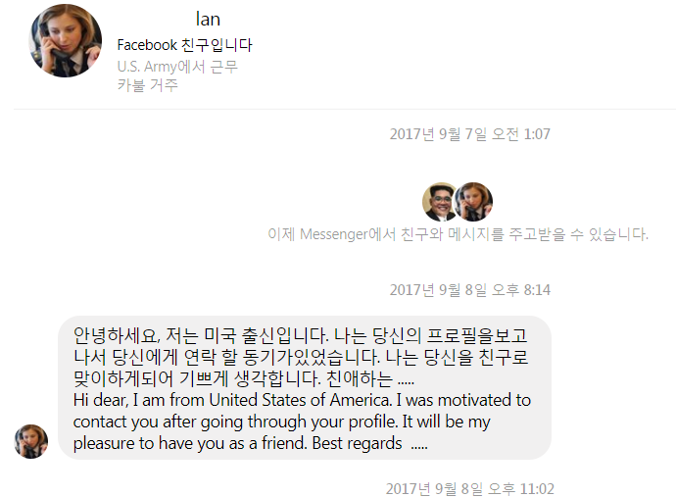Open the '카불 거주' location info
Screen dimensions: 676x497
click(x=147, y=85)
